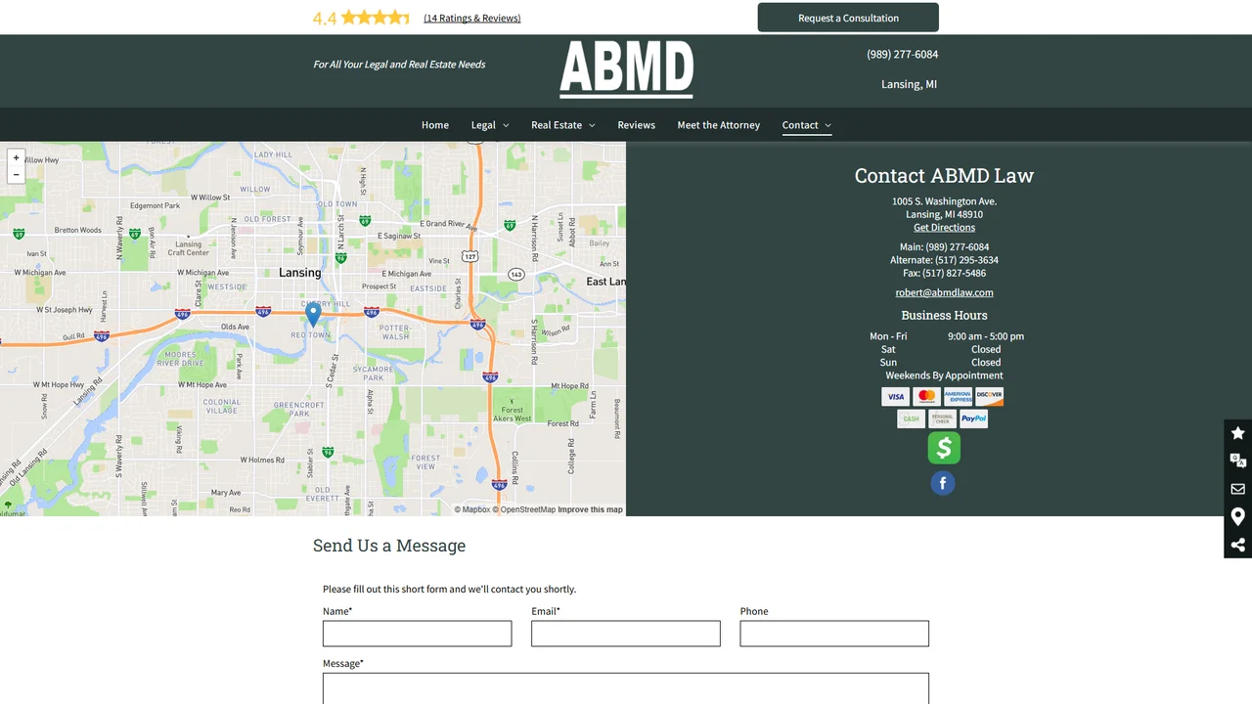The width and height of the screenshot is (1252, 704).
Task: Click the American Express card icon
Action: click(x=959, y=397)
